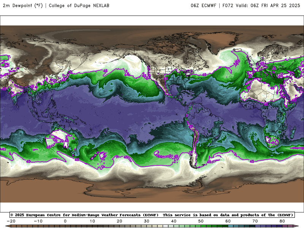Click the 30 color scale label
304x228 pixels.
point(147,221)
